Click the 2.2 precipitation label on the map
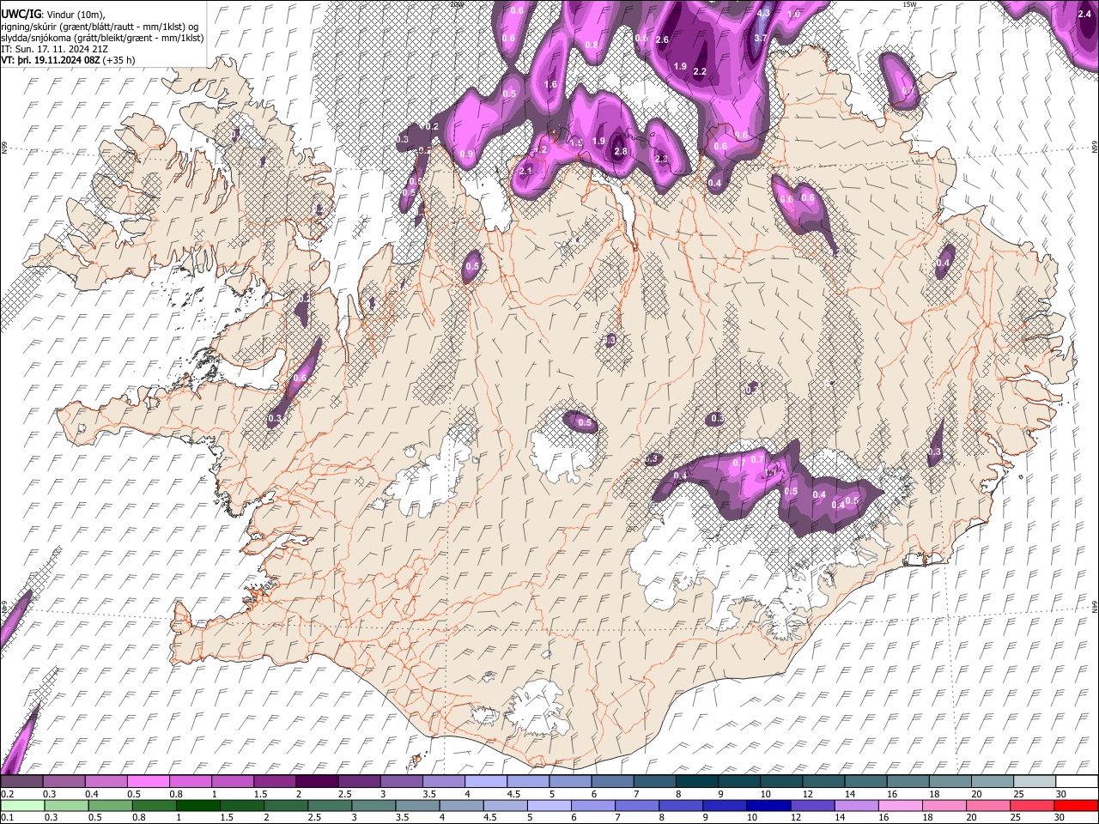The image size is (1099, 824). (700, 72)
